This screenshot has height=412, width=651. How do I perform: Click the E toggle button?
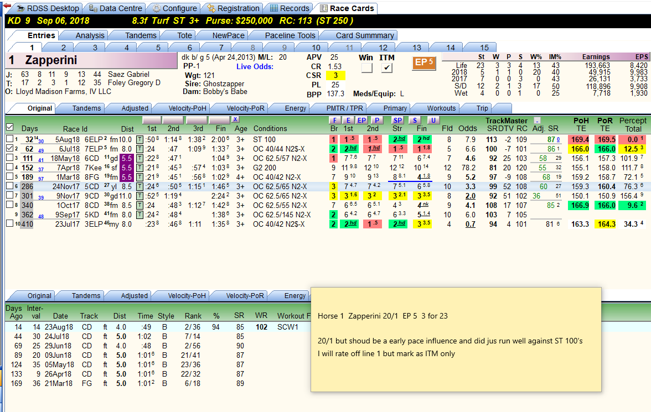[x=348, y=121]
